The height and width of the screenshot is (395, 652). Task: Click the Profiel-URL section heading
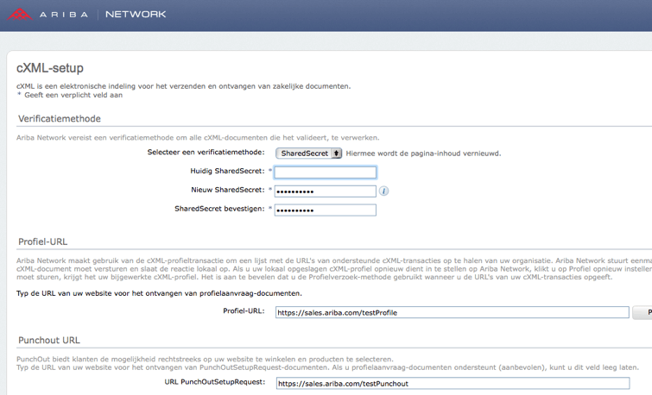43,241
